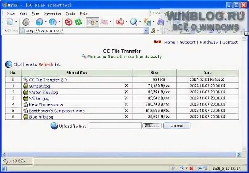
Task: Click the red status bar icon
Action: [x=191, y=169]
